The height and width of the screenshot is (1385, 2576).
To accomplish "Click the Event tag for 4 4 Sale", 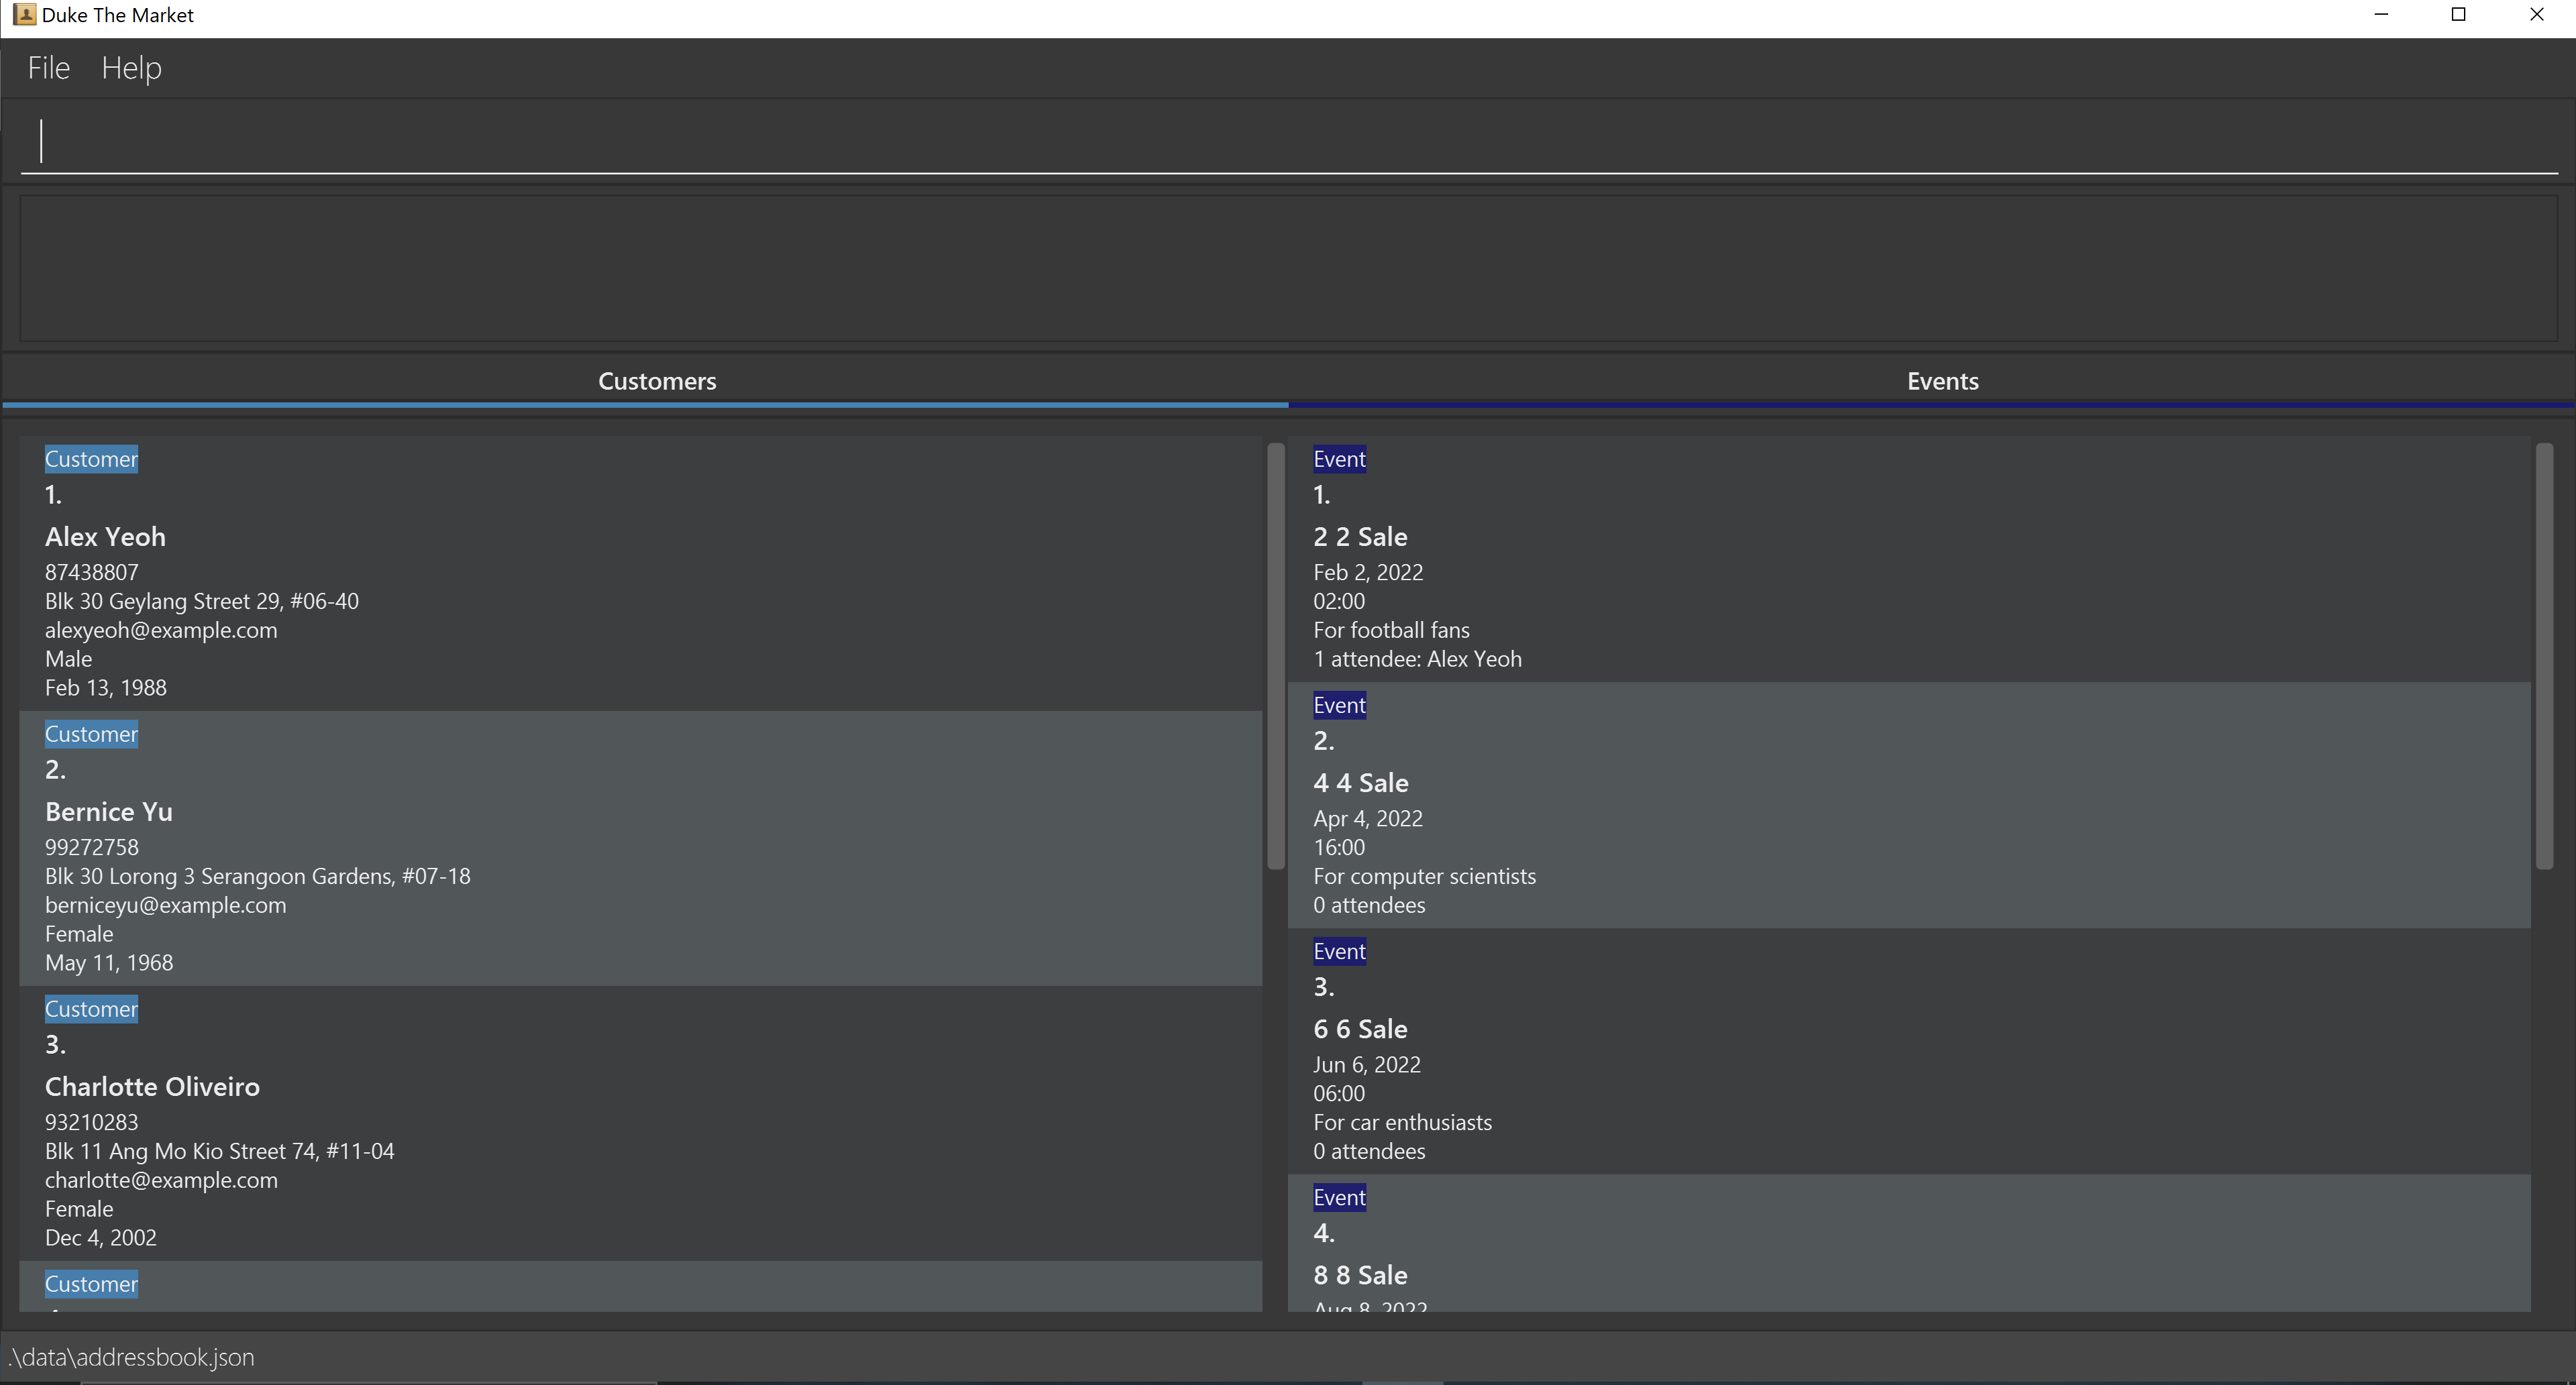I will point(1339,704).
